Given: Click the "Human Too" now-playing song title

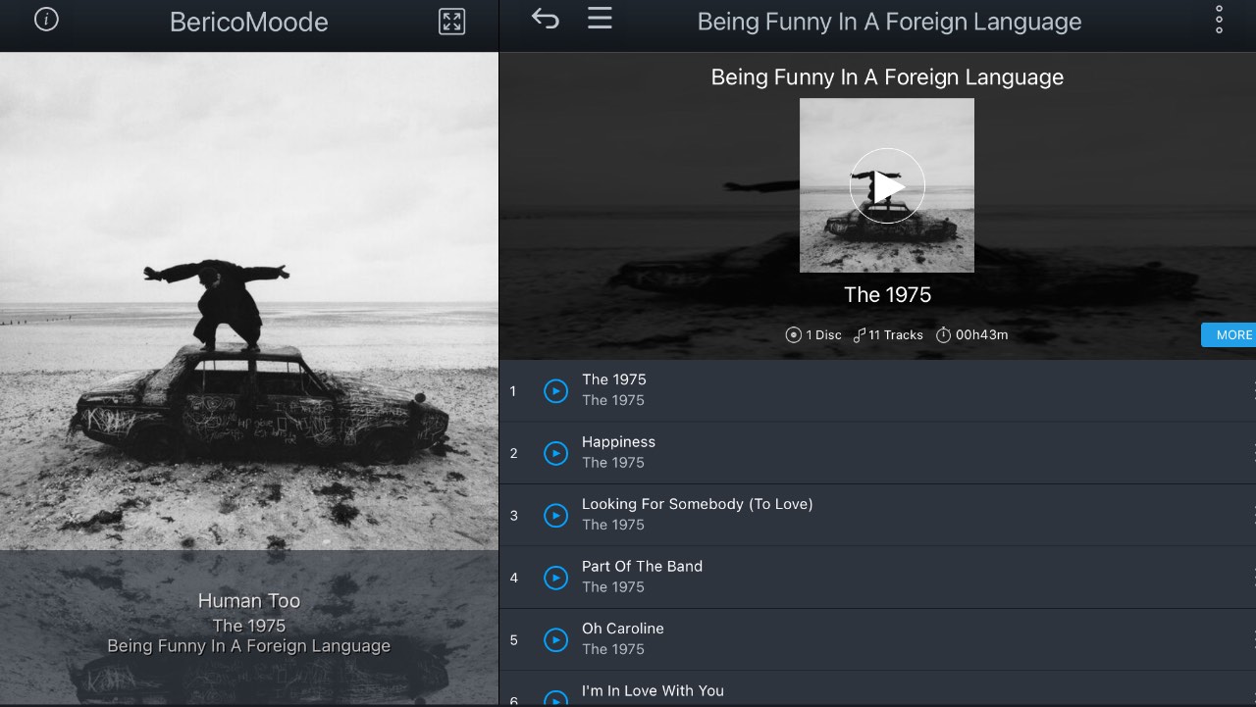Looking at the screenshot, I should [x=249, y=601].
